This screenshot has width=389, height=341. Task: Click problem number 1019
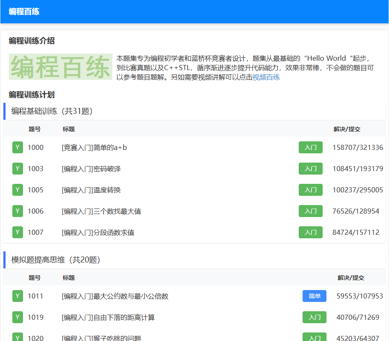35,318
